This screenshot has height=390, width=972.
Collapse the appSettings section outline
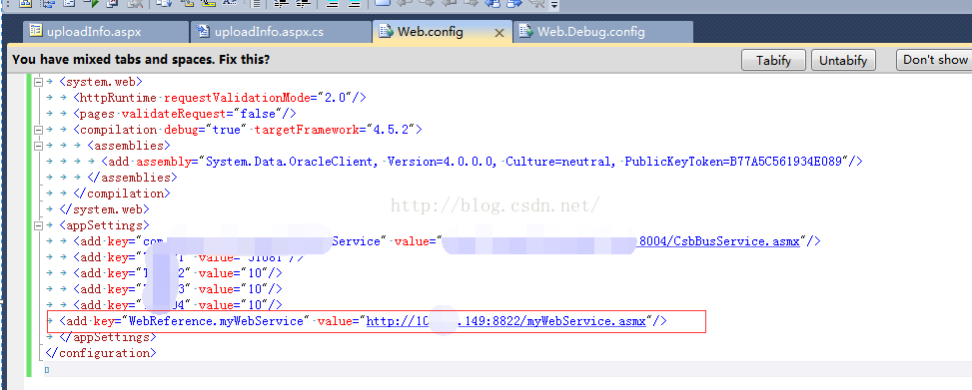(x=38, y=226)
